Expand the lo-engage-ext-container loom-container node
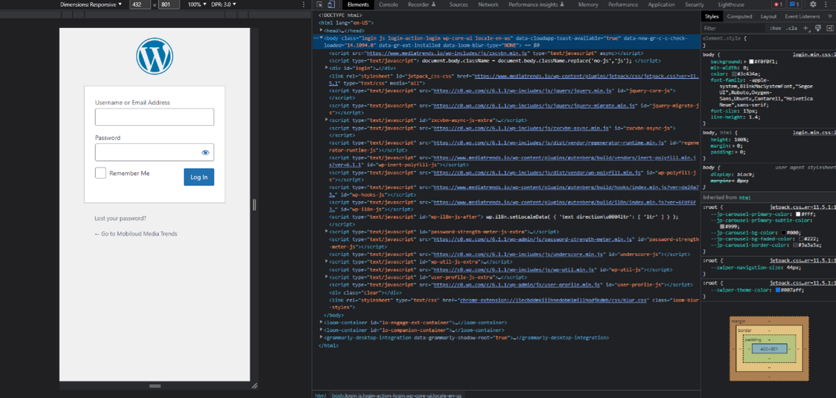The height and width of the screenshot is (398, 836). coord(321,322)
